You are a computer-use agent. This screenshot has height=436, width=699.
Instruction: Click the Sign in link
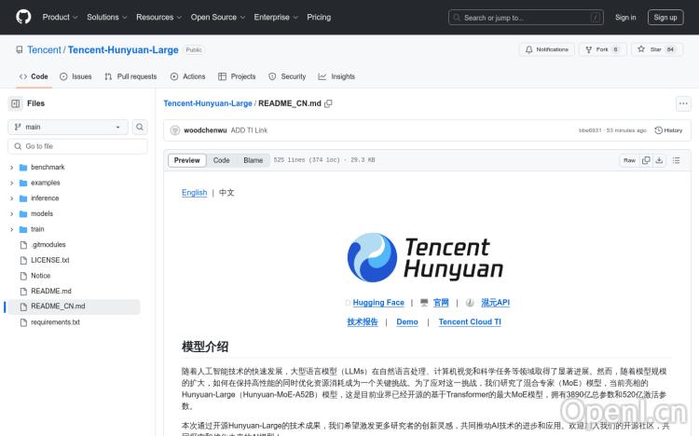pyautogui.click(x=625, y=18)
